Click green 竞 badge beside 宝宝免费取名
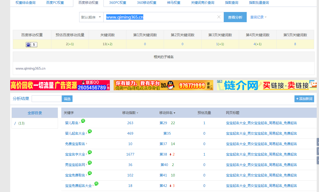The height and width of the screenshot is (192, 319). pyautogui.click(x=90, y=173)
